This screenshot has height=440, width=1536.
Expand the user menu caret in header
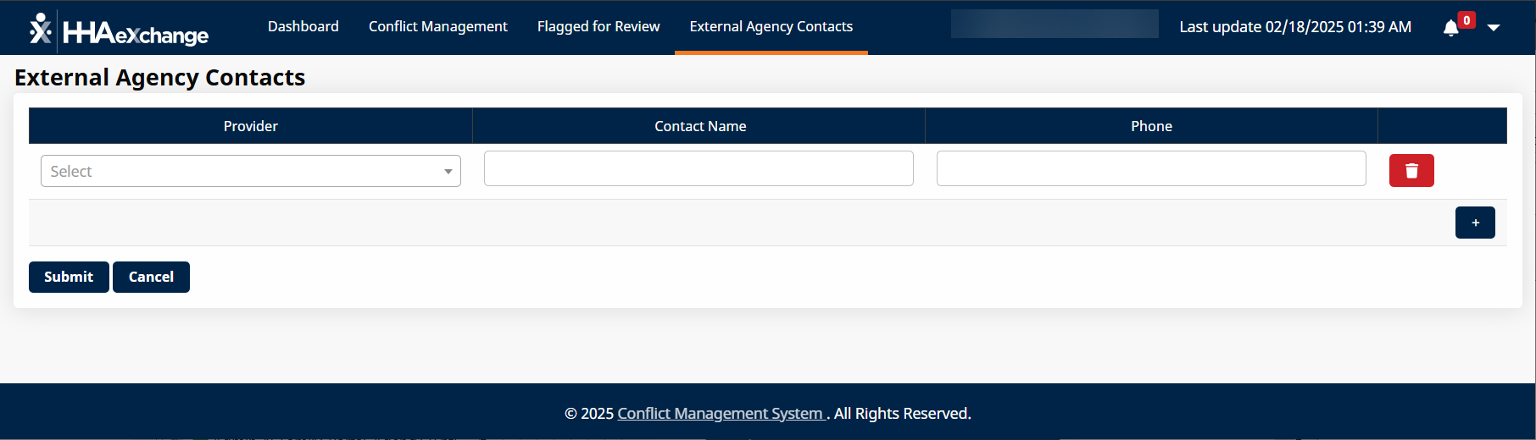(1494, 28)
